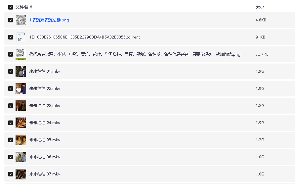Click the thumbnail of 来来往往 02.mkv
295x184 pixels.
21,89
